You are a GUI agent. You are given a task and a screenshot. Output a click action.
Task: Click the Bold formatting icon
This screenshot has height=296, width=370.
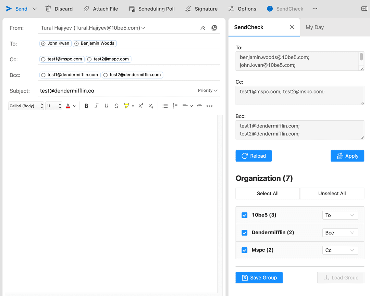(86, 106)
